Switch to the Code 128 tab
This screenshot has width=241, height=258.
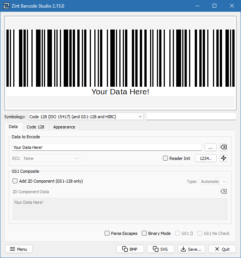tap(35, 127)
